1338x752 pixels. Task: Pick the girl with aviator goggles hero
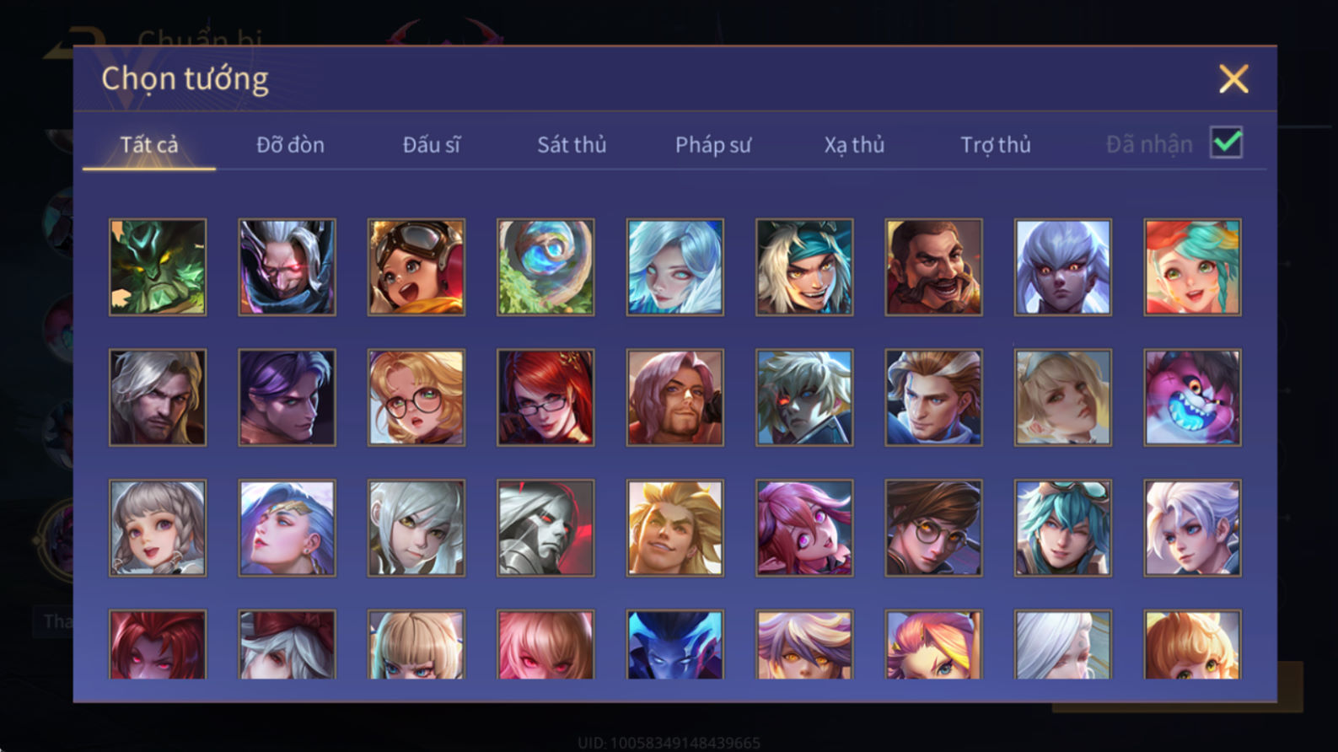(x=416, y=267)
